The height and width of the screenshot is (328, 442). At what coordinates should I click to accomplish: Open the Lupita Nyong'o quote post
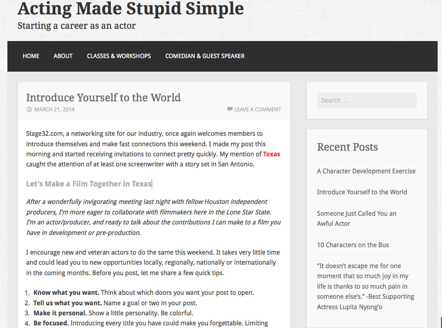(x=366, y=286)
